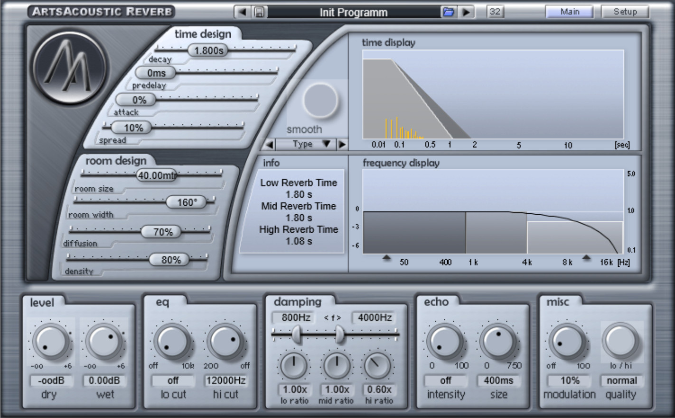Click the save program disk icon
Image resolution: width=675 pixels, height=418 pixels.
pos(259,12)
